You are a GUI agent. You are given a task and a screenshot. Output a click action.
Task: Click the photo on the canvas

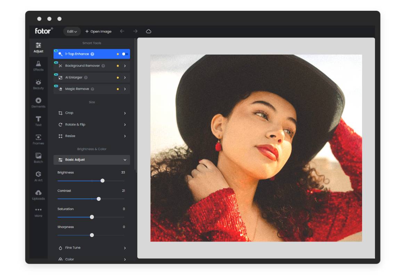point(256,148)
